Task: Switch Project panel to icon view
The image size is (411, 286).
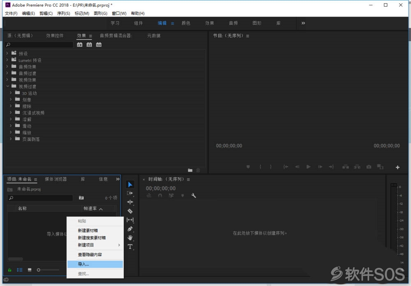Action: (x=30, y=270)
